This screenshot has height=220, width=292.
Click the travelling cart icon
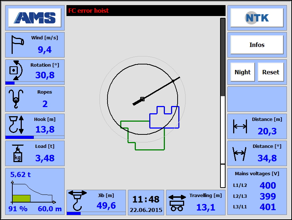click(x=177, y=203)
